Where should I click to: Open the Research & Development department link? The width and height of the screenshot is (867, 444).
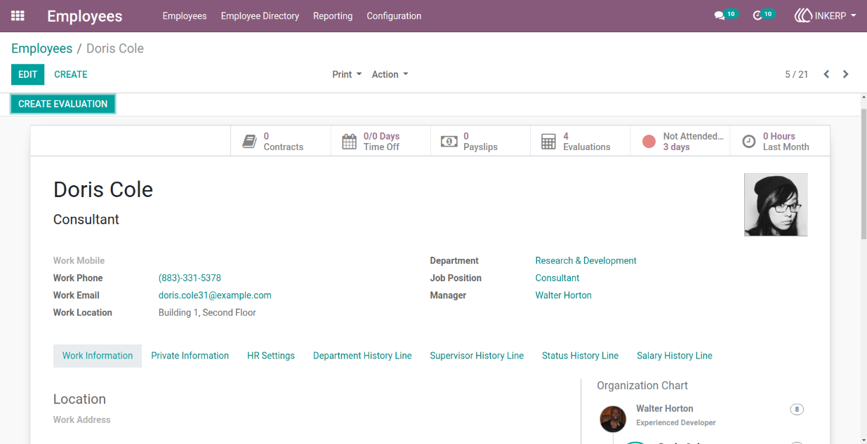(x=585, y=260)
